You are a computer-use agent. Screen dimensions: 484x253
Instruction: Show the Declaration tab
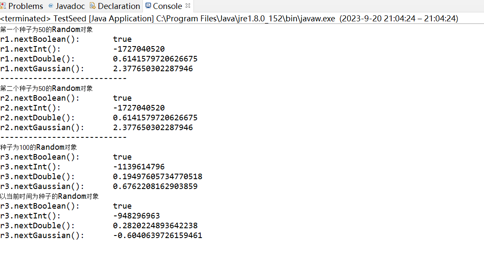pos(119,6)
